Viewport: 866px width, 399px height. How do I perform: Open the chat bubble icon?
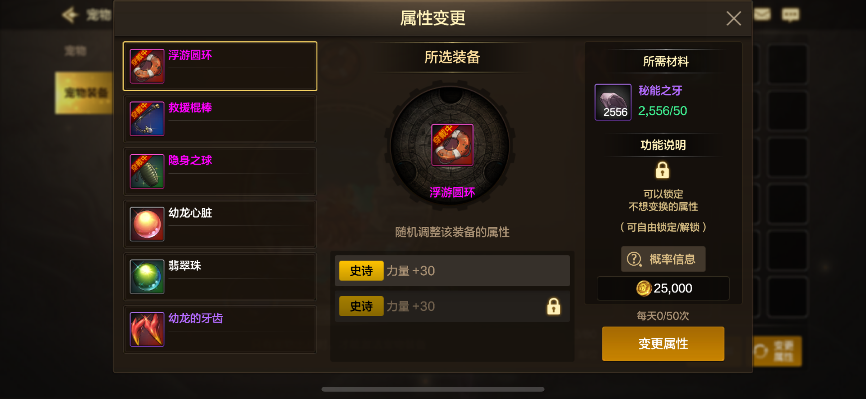790,15
